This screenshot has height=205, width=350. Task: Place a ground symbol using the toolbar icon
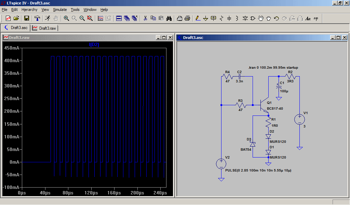click(x=205, y=18)
